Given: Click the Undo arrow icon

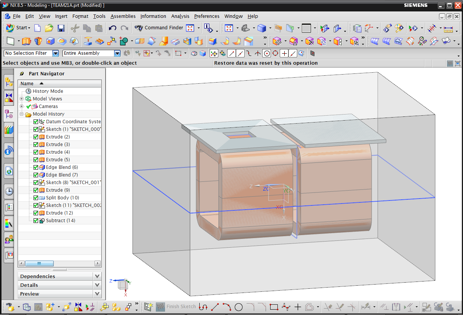Looking at the screenshot, I should point(112,28).
